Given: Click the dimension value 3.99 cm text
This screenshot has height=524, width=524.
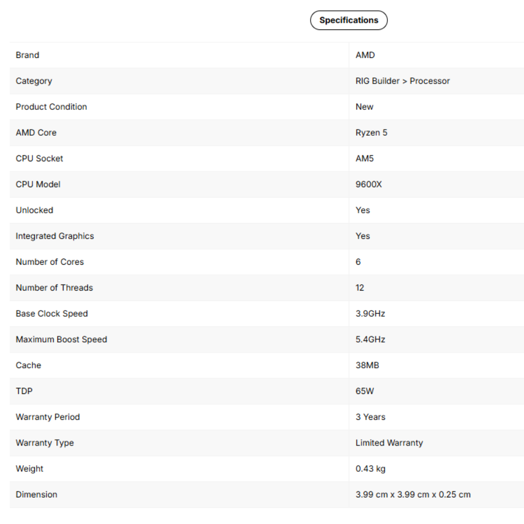Looking at the screenshot, I should 413,494.
